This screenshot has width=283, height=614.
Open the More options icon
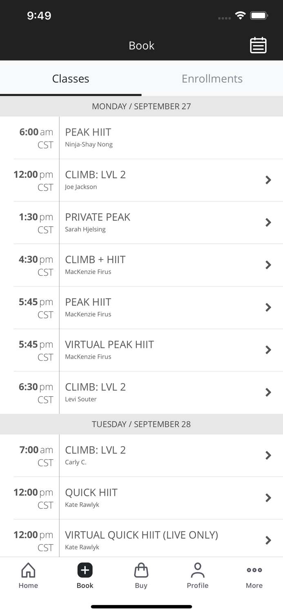coord(254,575)
